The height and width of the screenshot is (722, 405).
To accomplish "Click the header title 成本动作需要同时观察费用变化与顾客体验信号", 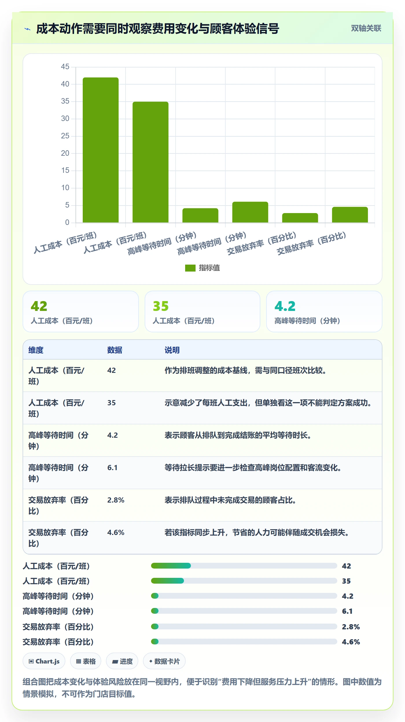I will pyautogui.click(x=157, y=29).
